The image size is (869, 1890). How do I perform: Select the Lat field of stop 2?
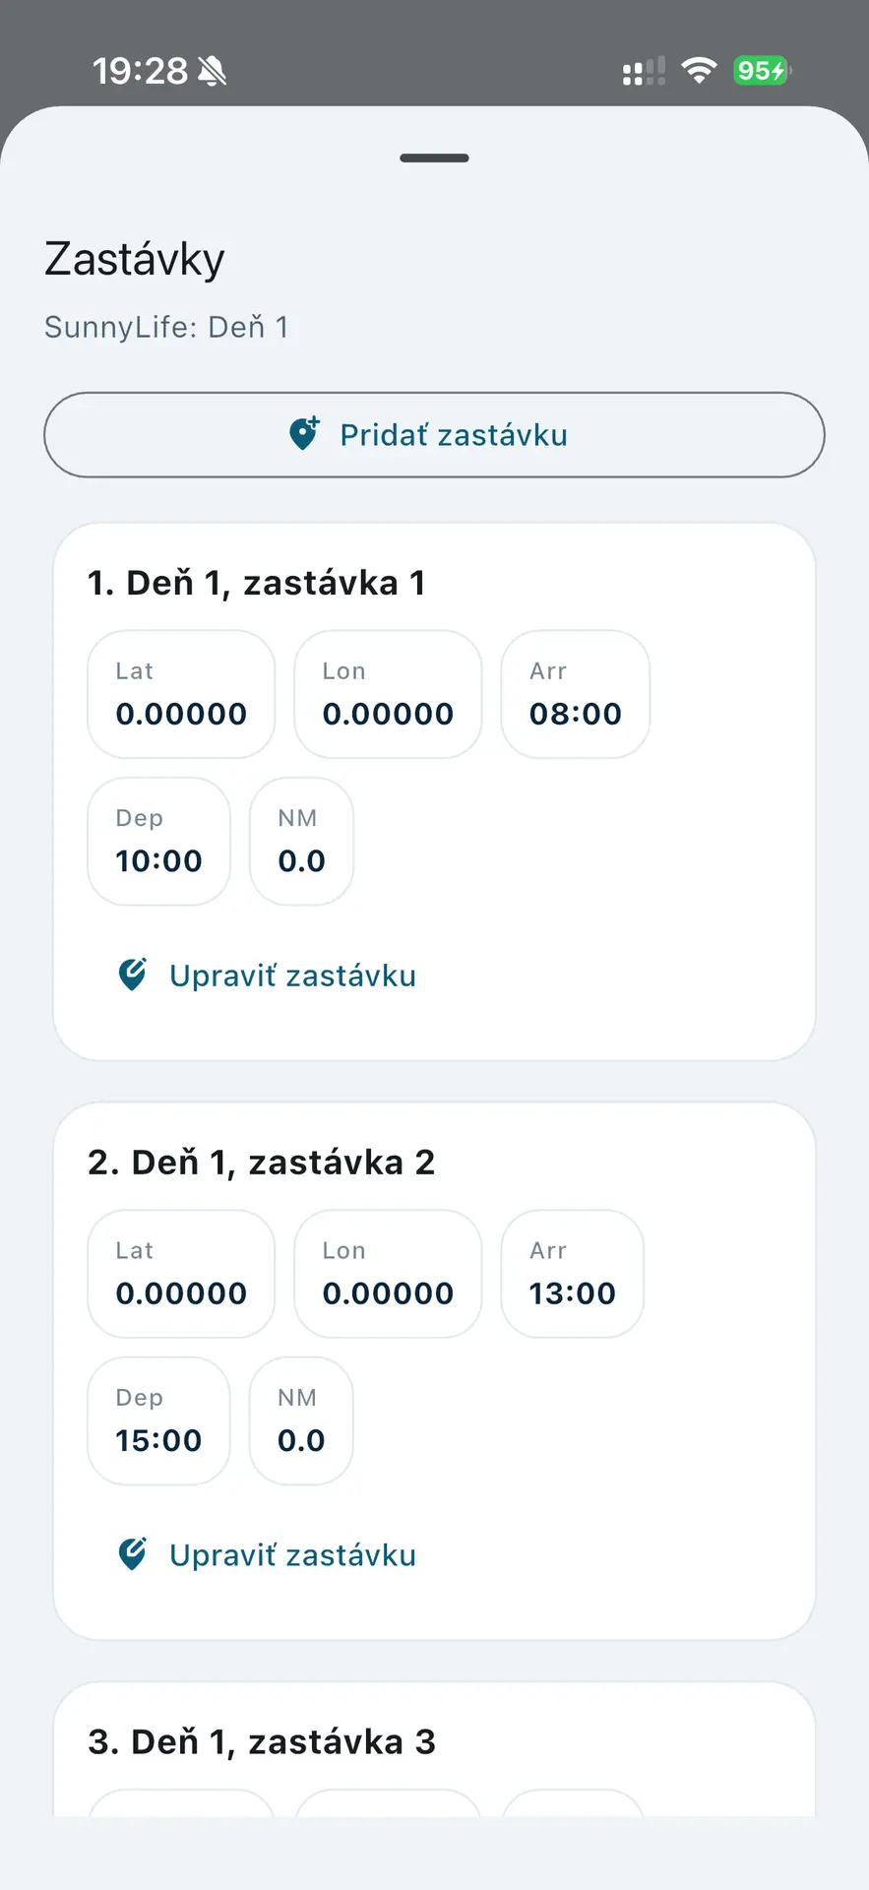(x=181, y=1274)
